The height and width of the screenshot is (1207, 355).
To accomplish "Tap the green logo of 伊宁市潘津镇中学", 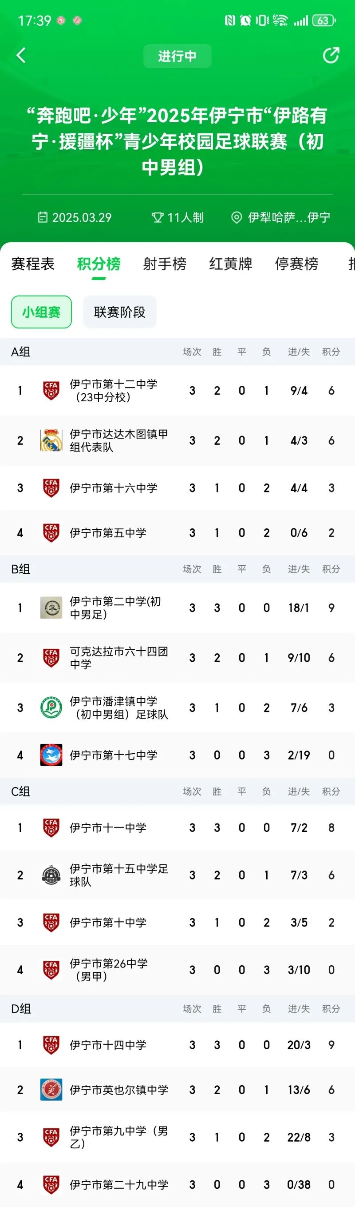I will (x=51, y=707).
